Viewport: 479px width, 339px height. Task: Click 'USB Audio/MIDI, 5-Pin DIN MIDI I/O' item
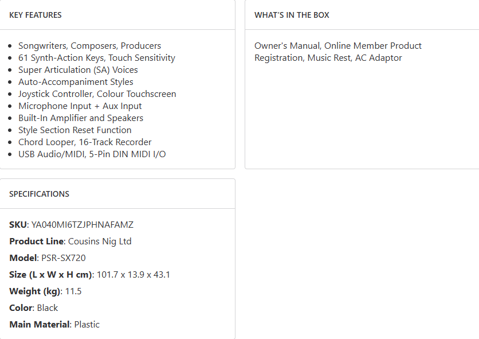[x=92, y=154]
